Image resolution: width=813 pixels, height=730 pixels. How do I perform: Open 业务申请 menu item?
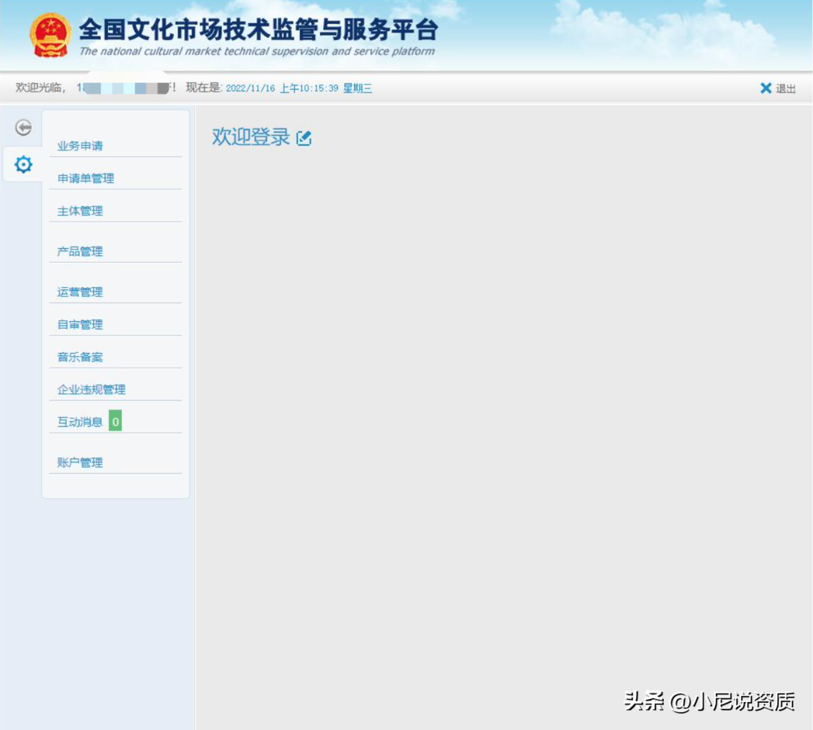pyautogui.click(x=80, y=146)
